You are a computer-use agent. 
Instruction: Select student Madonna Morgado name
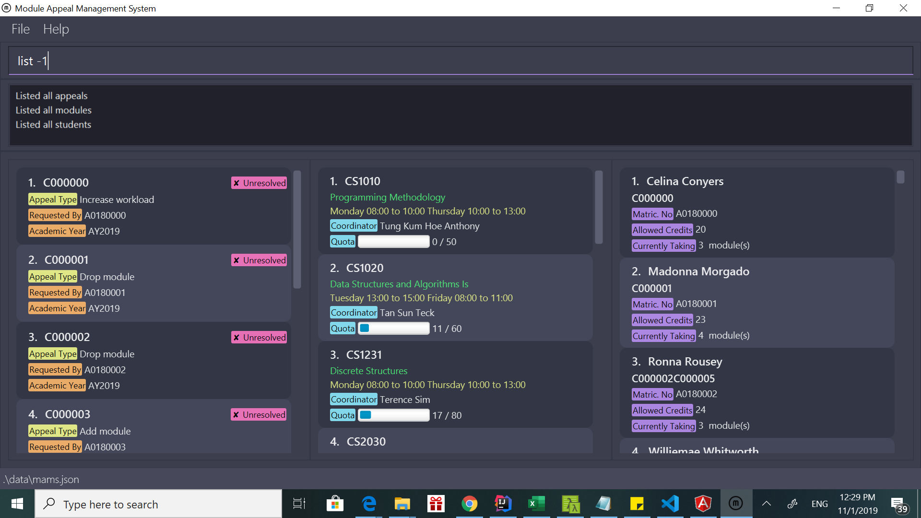pyautogui.click(x=698, y=271)
